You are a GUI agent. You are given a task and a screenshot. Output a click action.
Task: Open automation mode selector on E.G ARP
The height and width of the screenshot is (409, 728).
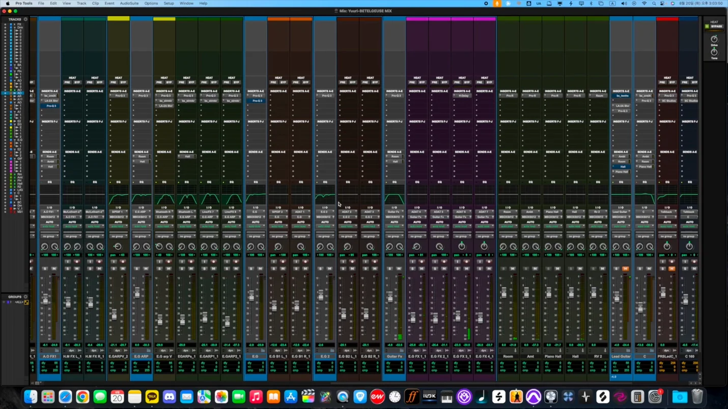141,227
